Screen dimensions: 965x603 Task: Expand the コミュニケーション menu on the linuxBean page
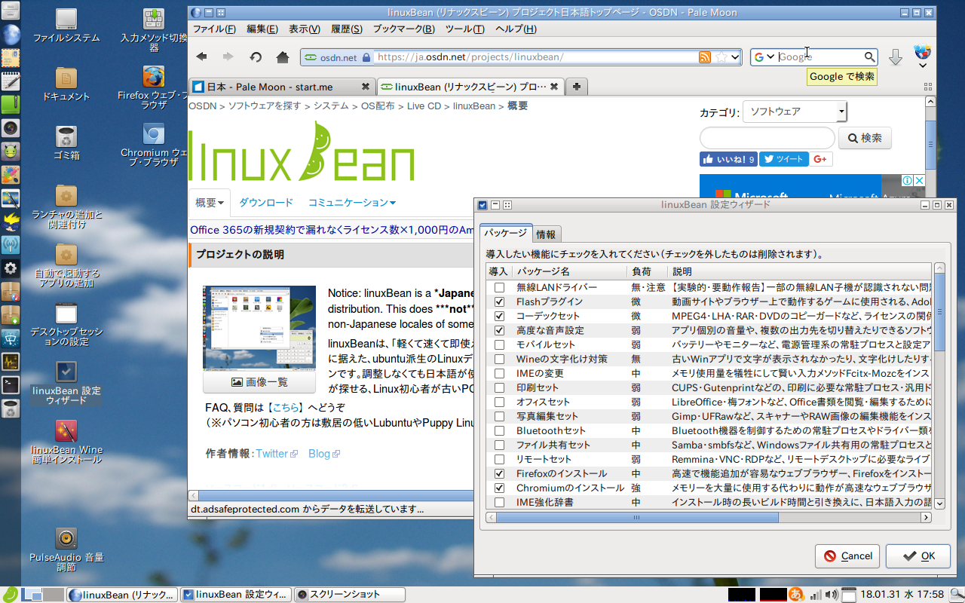click(x=349, y=202)
